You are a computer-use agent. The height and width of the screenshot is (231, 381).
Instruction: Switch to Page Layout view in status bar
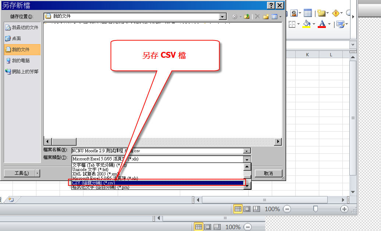tap(247, 209)
